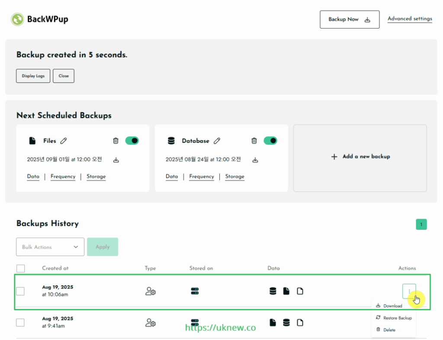Screen dimensions: 443x340
Task: Click the pencil edit icon beside Database
Action: tap(217, 141)
